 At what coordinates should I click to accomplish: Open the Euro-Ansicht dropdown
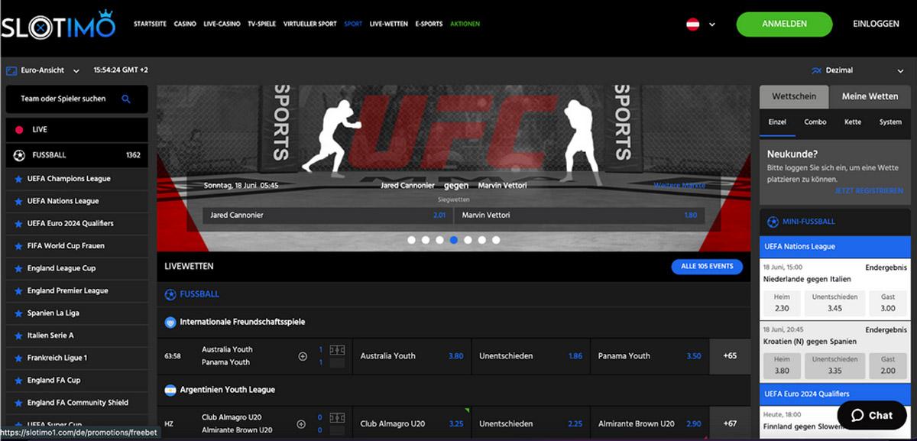click(44, 70)
